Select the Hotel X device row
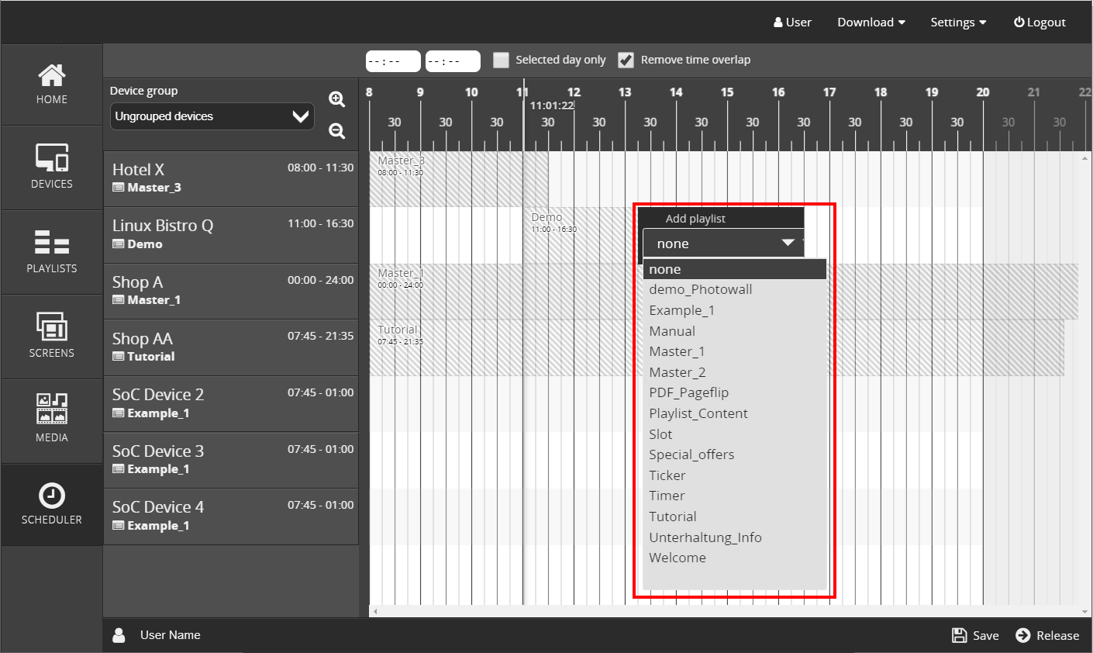 [231, 178]
